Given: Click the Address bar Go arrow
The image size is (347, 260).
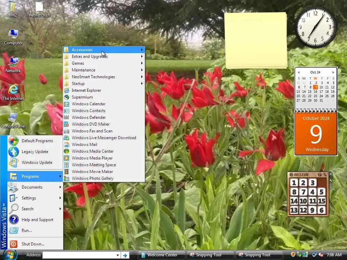Looking at the screenshot, I should click(125, 255).
